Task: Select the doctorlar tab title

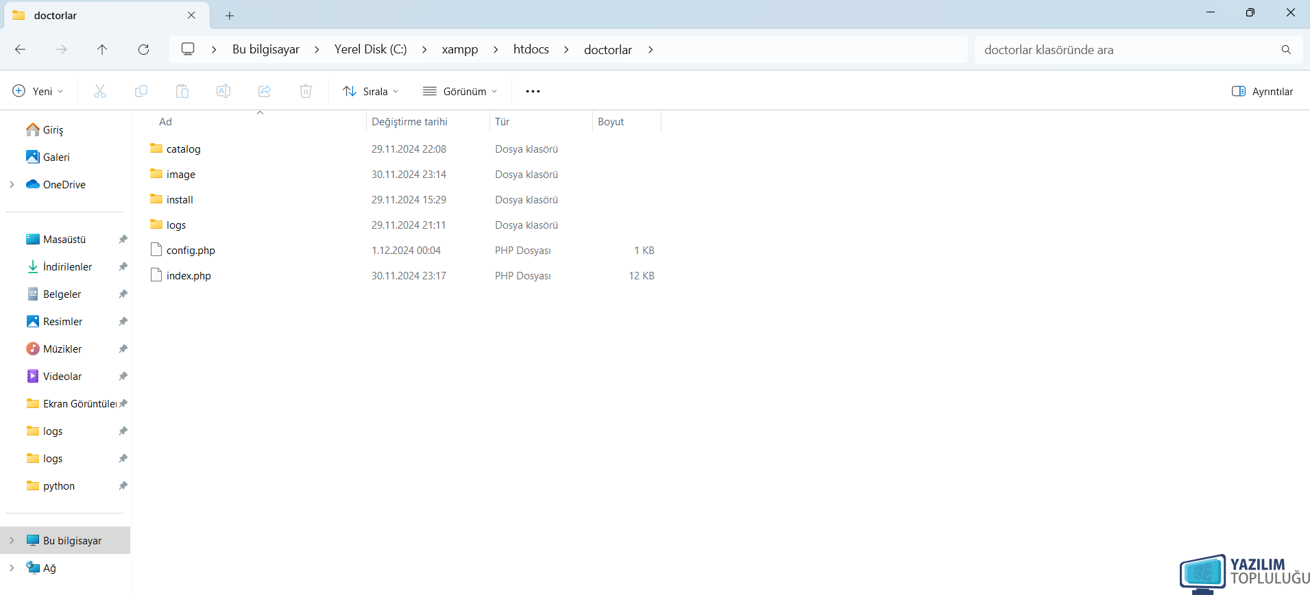Action: (56, 15)
